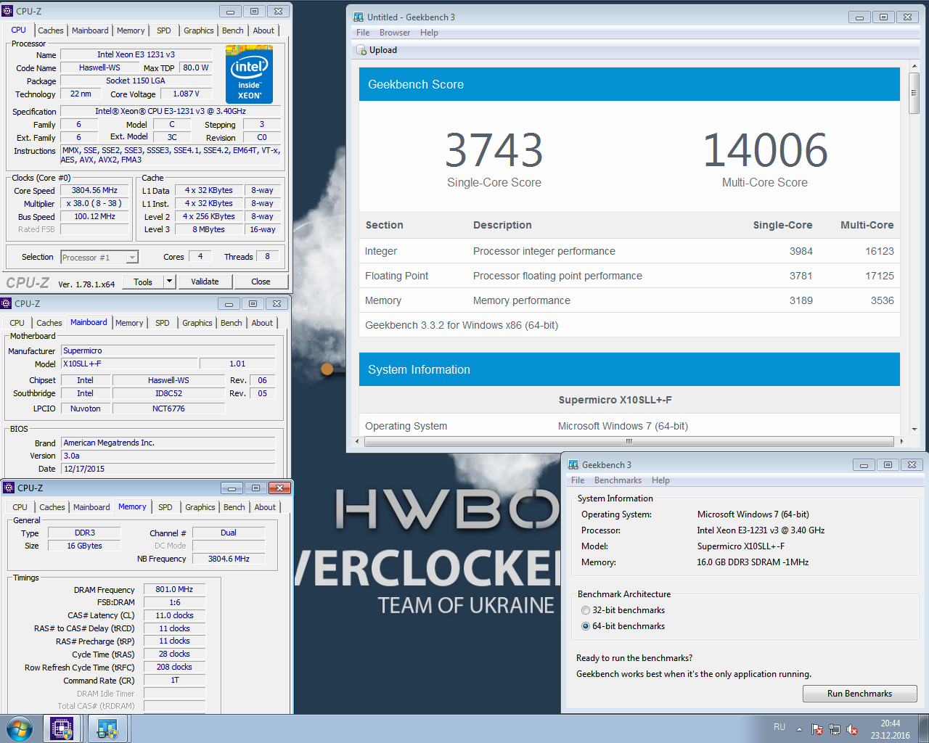Click the Upload icon in Geekbench toolbar

coord(361,50)
